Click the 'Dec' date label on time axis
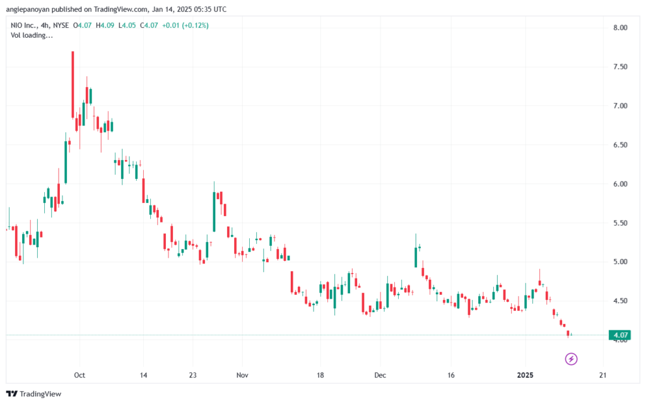Viewport: 646px width, 404px height. click(x=380, y=375)
